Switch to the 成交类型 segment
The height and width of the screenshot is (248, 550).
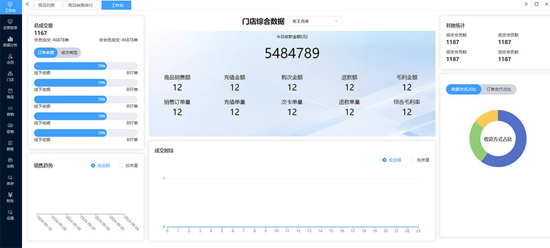(69, 52)
